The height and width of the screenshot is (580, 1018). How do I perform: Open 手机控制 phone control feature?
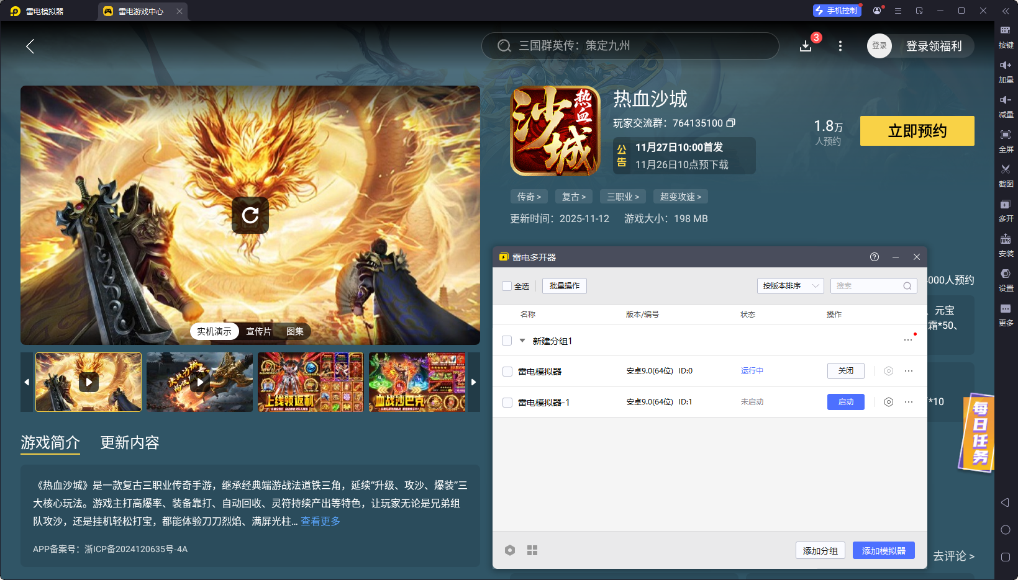pos(837,10)
